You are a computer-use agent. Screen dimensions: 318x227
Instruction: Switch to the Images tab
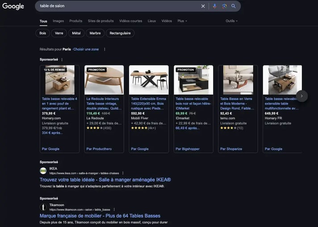click(58, 21)
